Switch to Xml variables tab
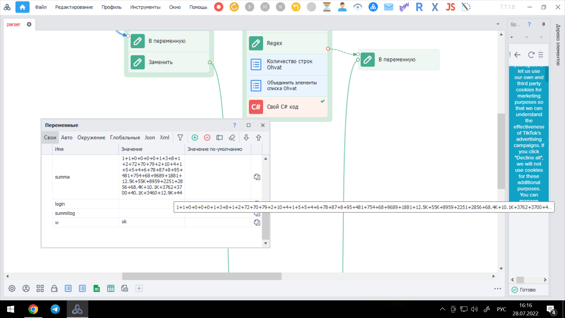 (x=164, y=138)
